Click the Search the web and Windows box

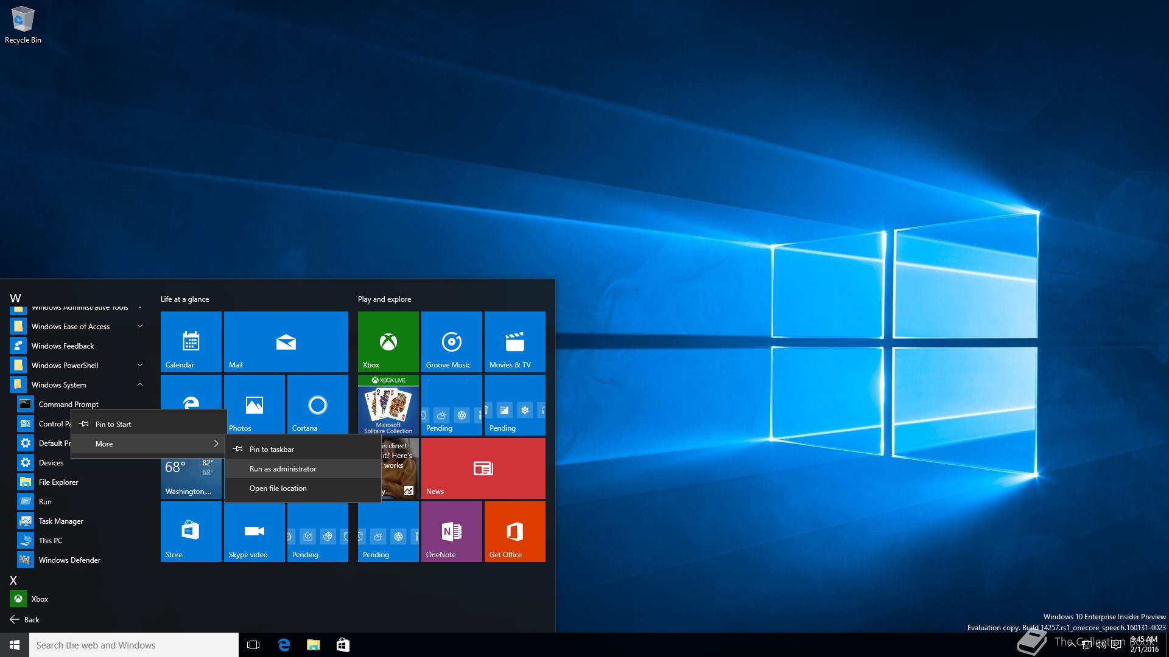[134, 645]
